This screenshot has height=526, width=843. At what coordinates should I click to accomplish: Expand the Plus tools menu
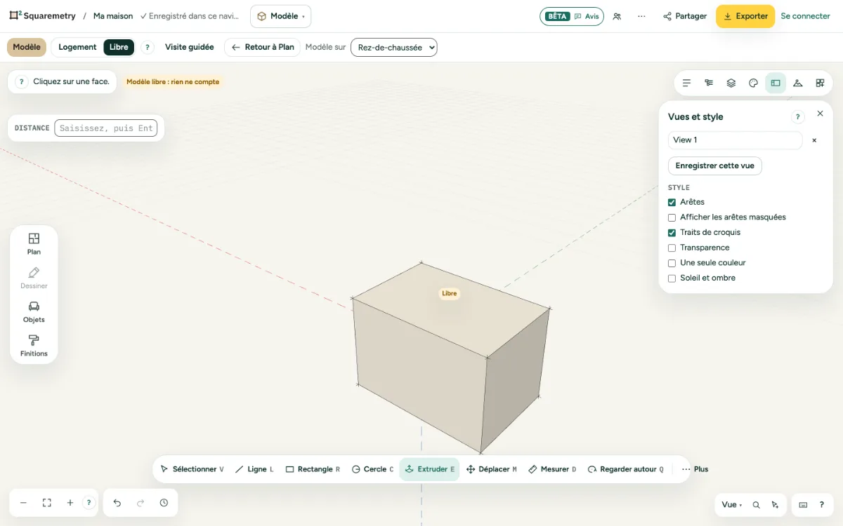click(695, 469)
